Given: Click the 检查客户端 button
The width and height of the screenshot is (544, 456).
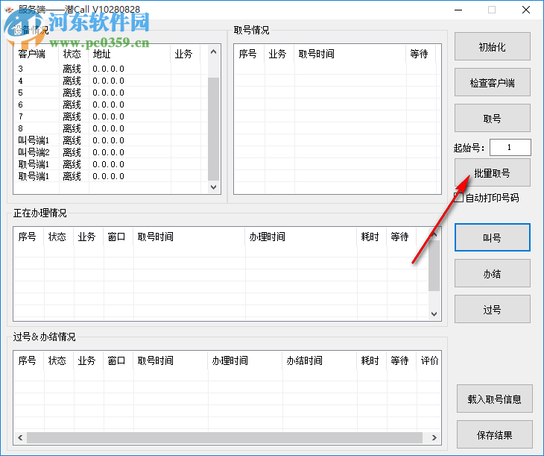Looking at the screenshot, I should click(493, 82).
